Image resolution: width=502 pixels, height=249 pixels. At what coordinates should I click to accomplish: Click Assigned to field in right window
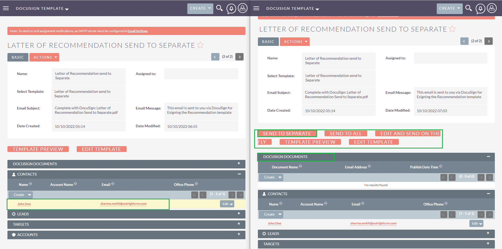[451, 58]
